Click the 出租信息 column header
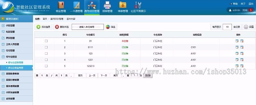 point(197,35)
